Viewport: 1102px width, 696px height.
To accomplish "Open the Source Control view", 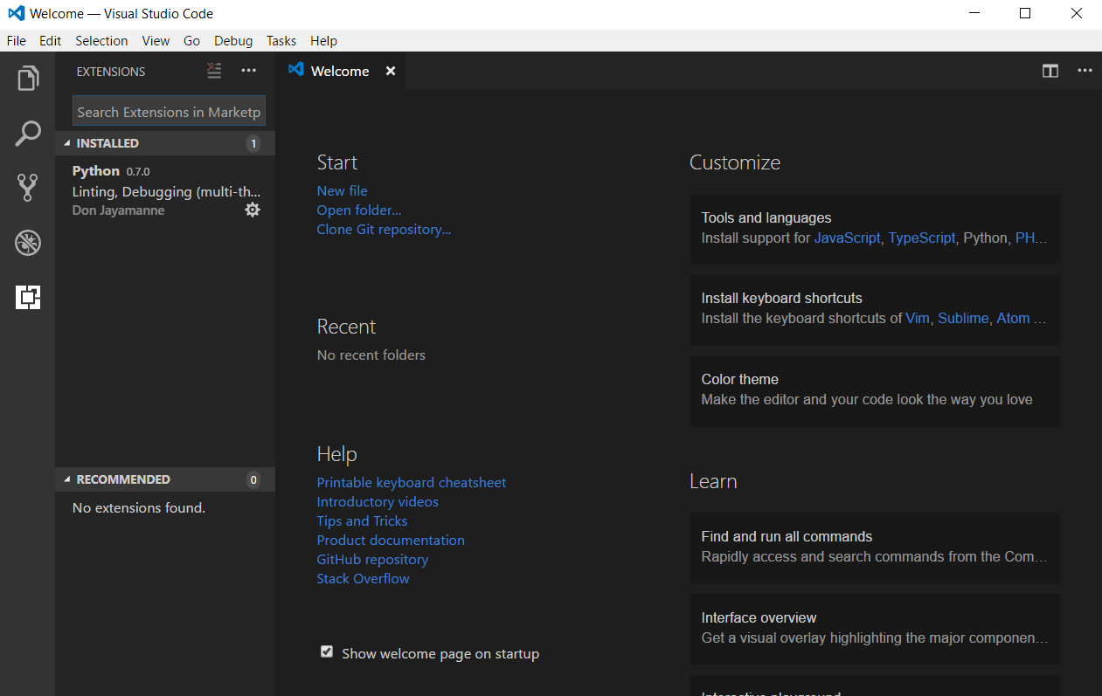I will point(28,188).
